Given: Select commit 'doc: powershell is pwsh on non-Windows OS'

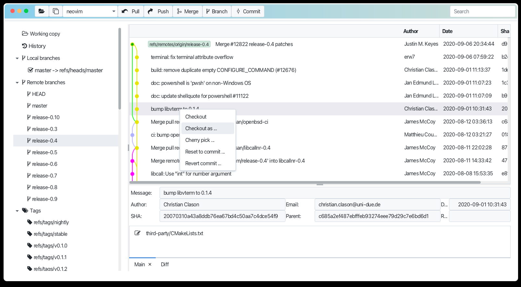Looking at the screenshot, I should coord(201,83).
